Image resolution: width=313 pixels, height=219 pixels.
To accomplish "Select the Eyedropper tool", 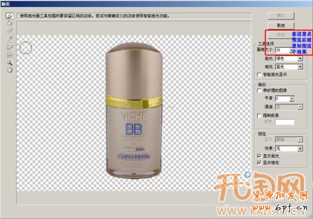I will (x=10, y=38).
